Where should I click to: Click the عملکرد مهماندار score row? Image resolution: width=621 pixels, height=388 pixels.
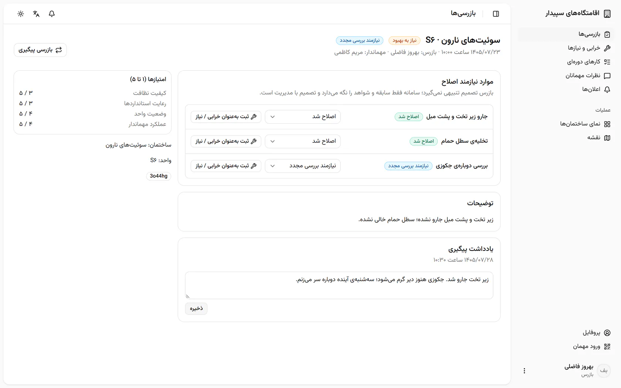[x=92, y=124]
